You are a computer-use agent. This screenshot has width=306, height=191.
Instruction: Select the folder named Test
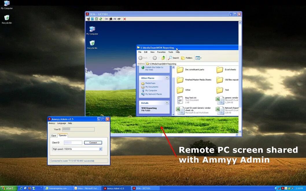click(x=223, y=90)
